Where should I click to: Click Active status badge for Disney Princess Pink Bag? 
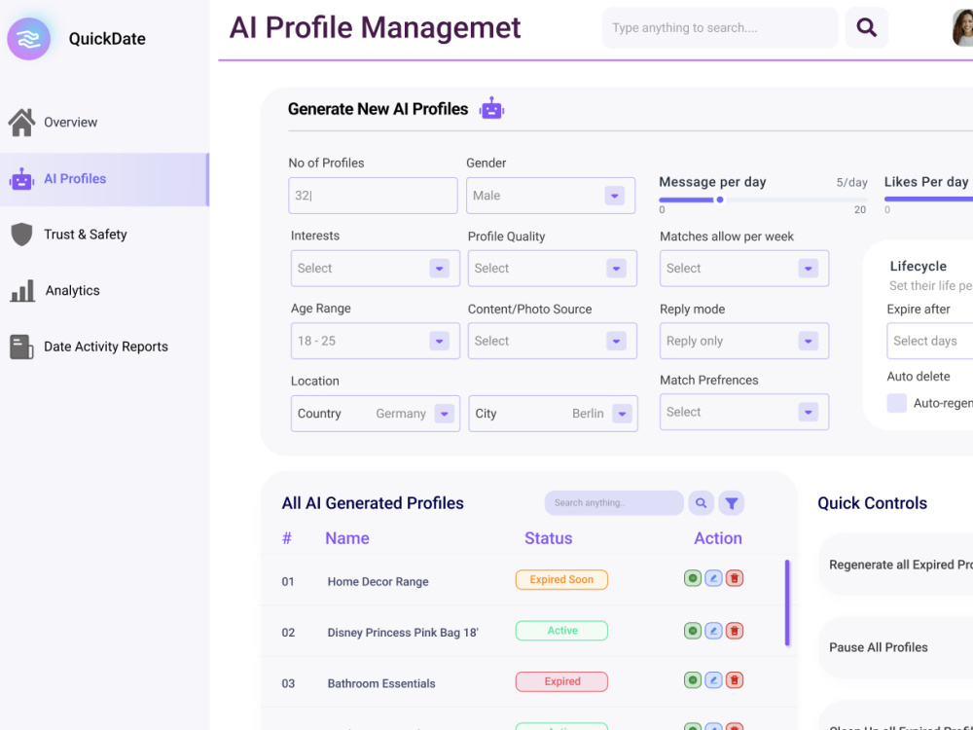(561, 631)
